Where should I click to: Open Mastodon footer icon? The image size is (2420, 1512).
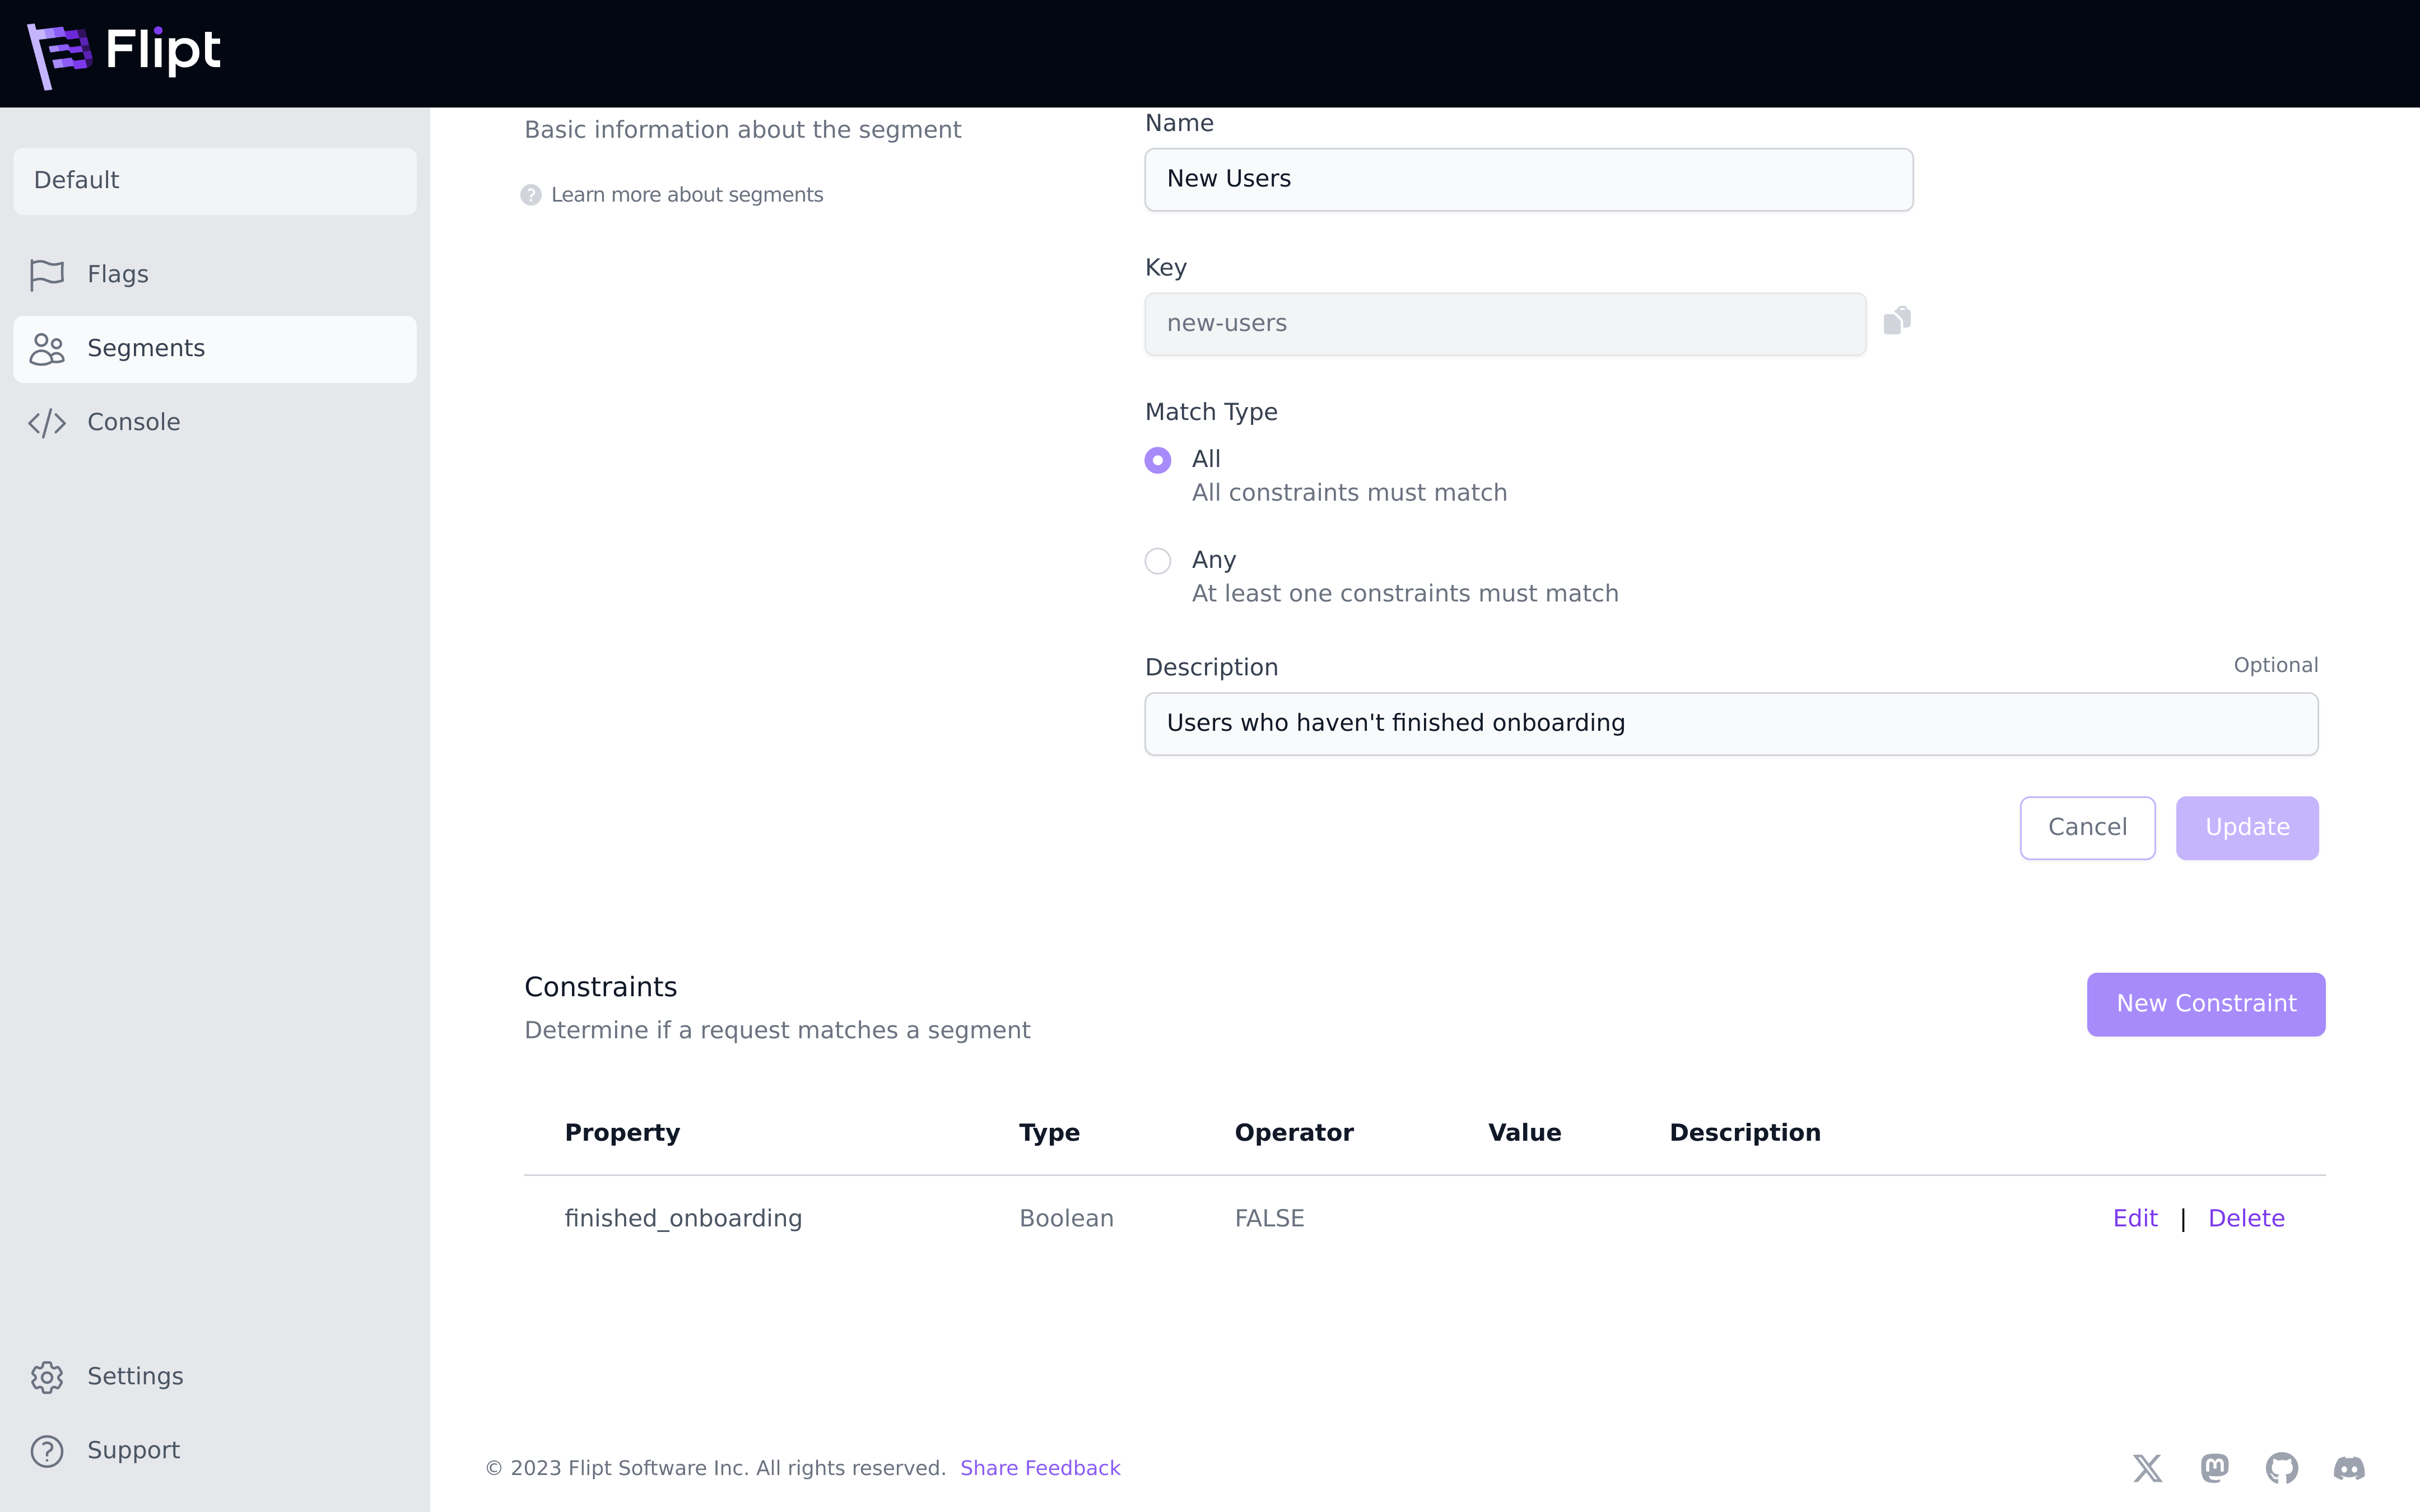[x=2214, y=1468]
